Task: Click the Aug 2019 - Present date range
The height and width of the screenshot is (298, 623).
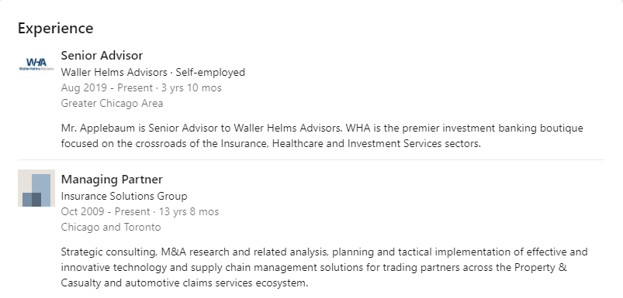Action: click(107, 87)
